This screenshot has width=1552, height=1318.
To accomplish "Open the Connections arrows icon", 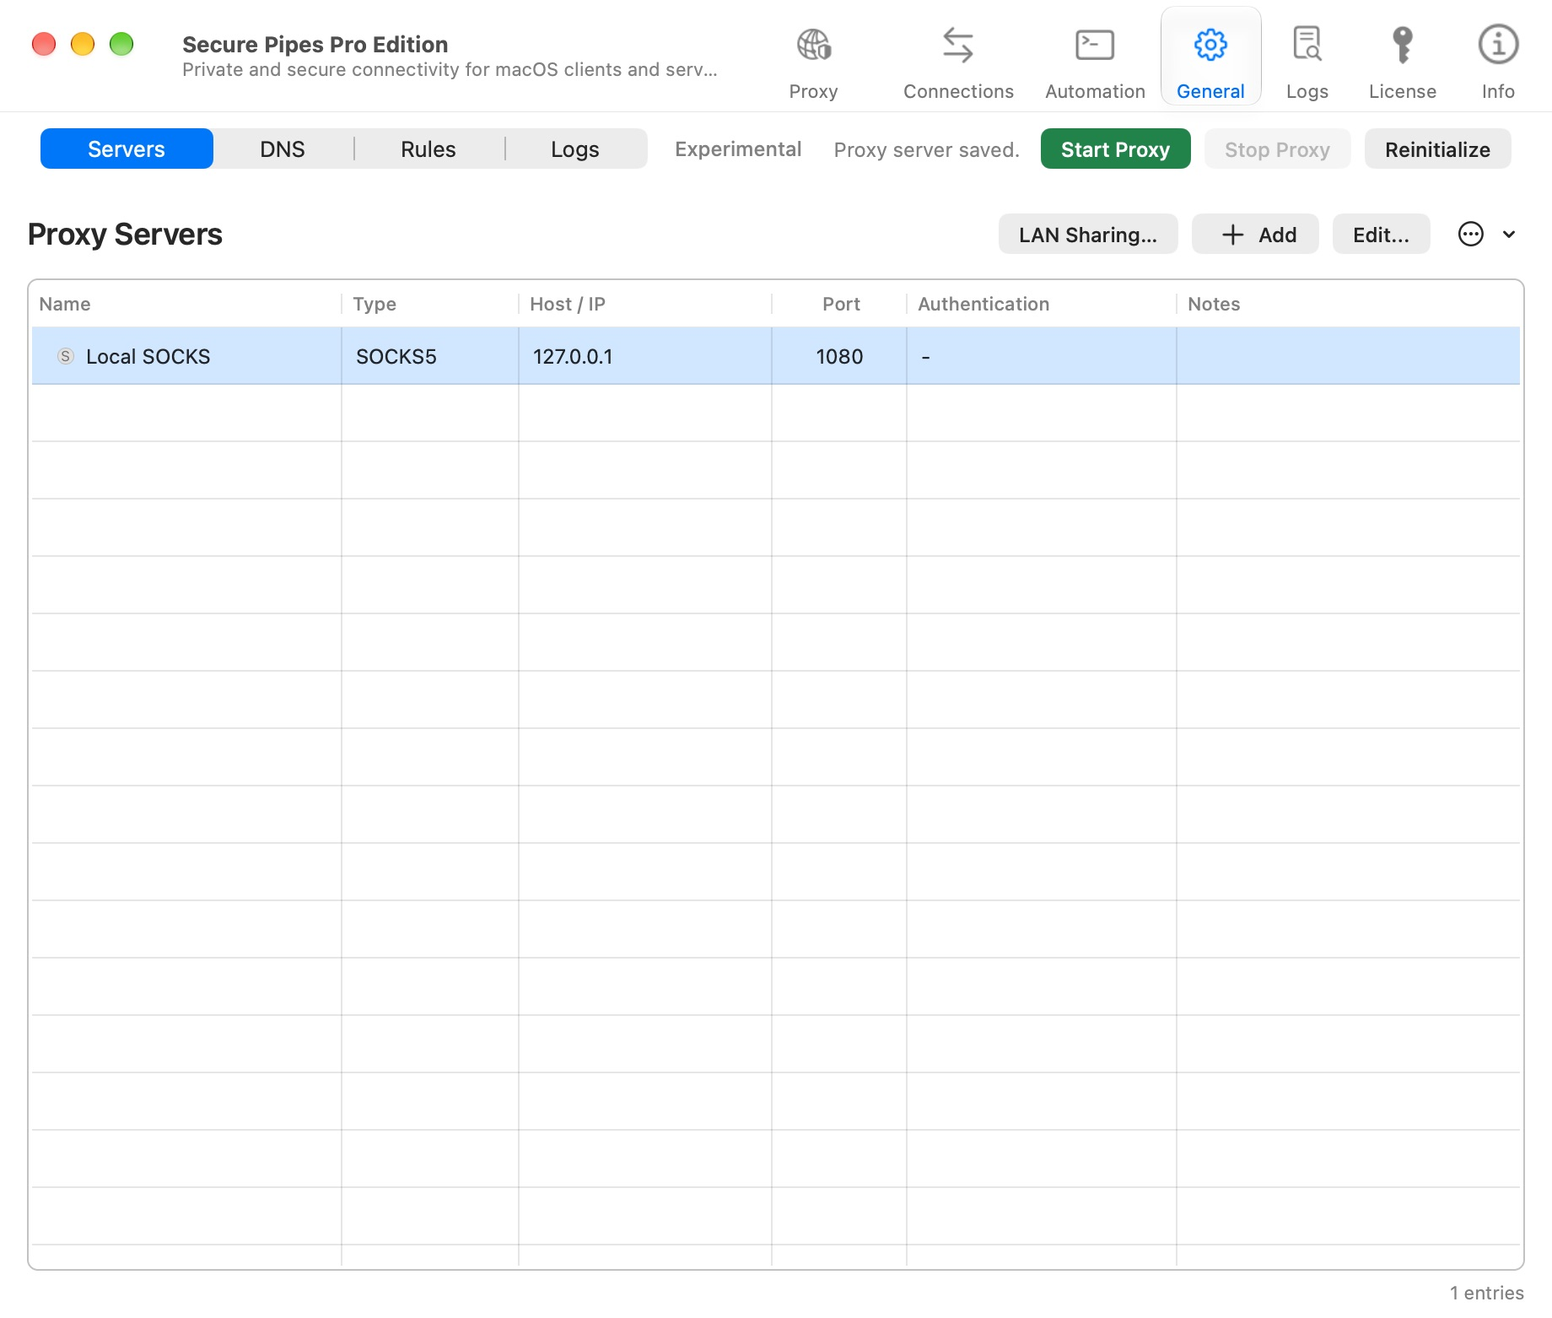I will pyautogui.click(x=958, y=45).
